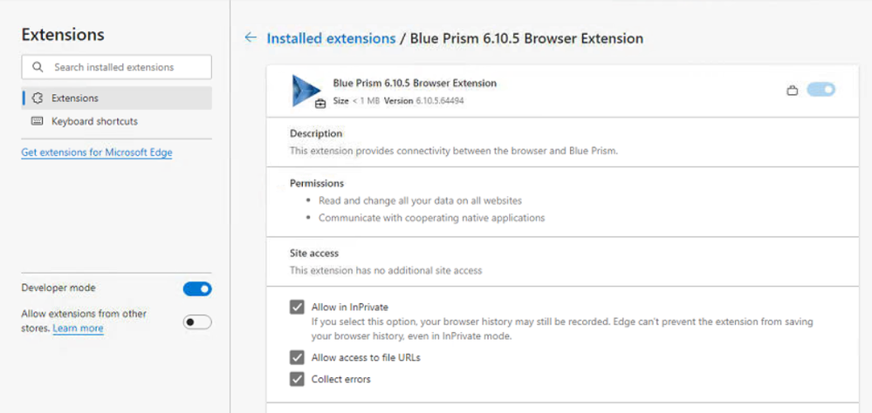Click the puzzle piece Extensions icon

(x=38, y=98)
